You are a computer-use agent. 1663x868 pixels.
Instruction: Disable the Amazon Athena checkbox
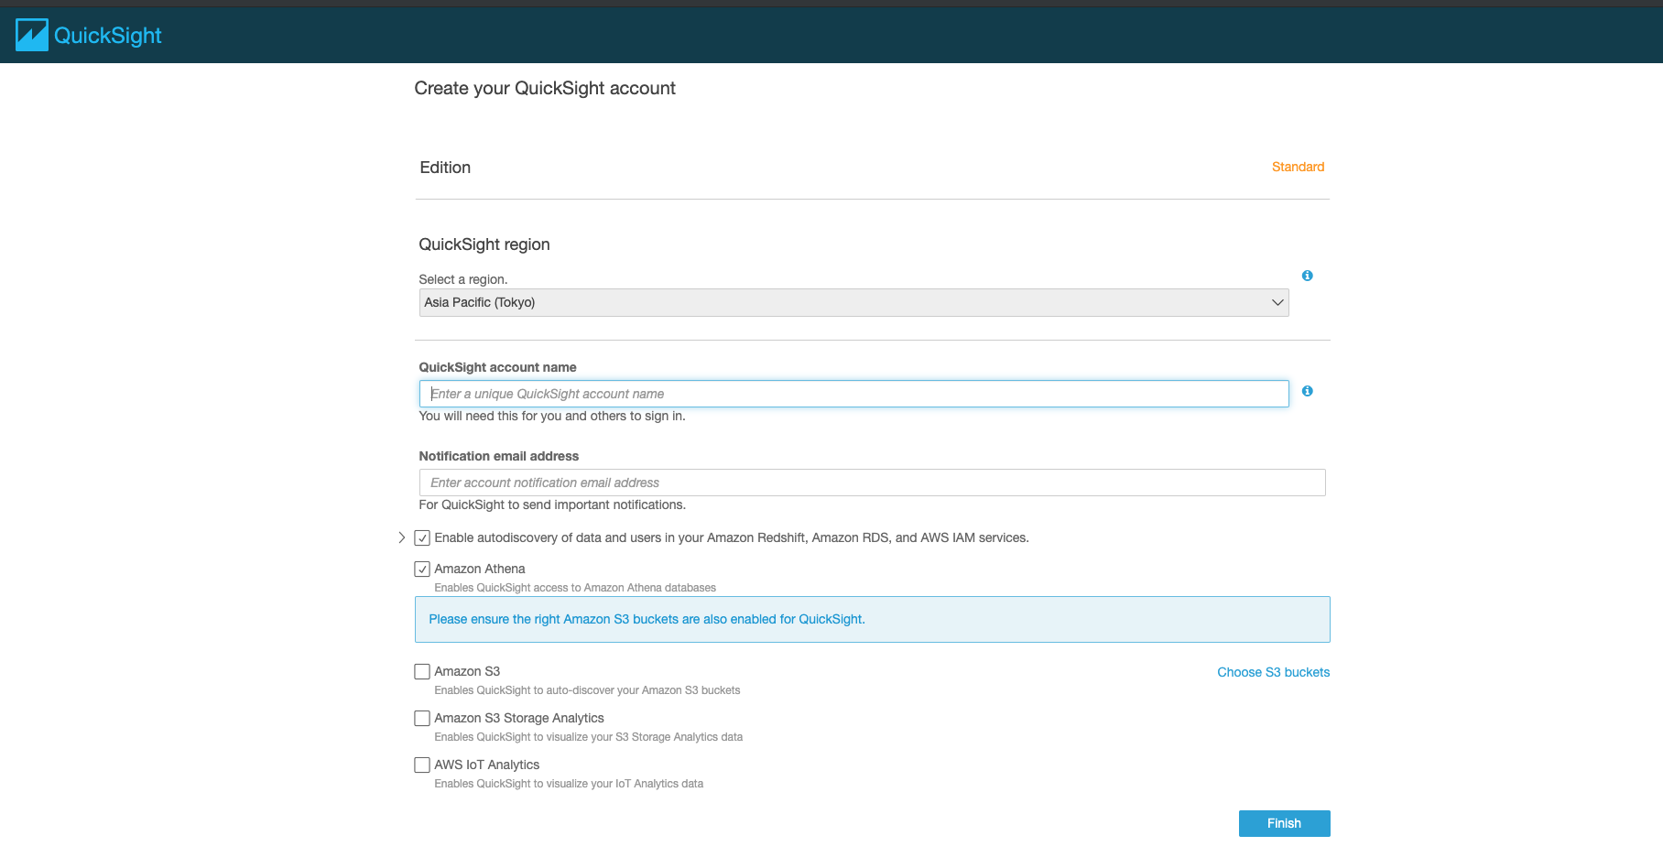coord(421,569)
